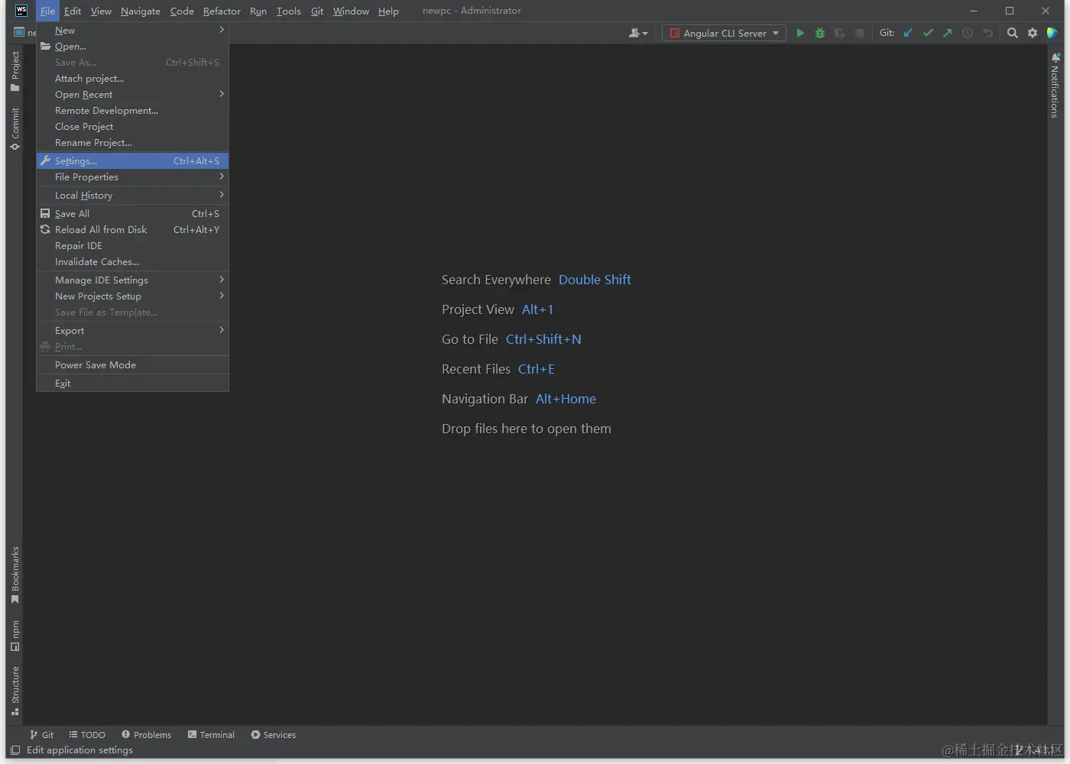The image size is (1070, 764).
Task: Choose Rename Project... menu entry
Action: [132, 143]
